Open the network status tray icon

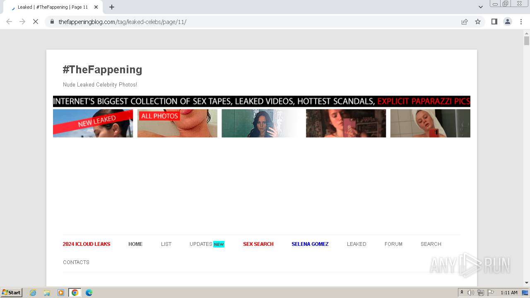pos(481,293)
